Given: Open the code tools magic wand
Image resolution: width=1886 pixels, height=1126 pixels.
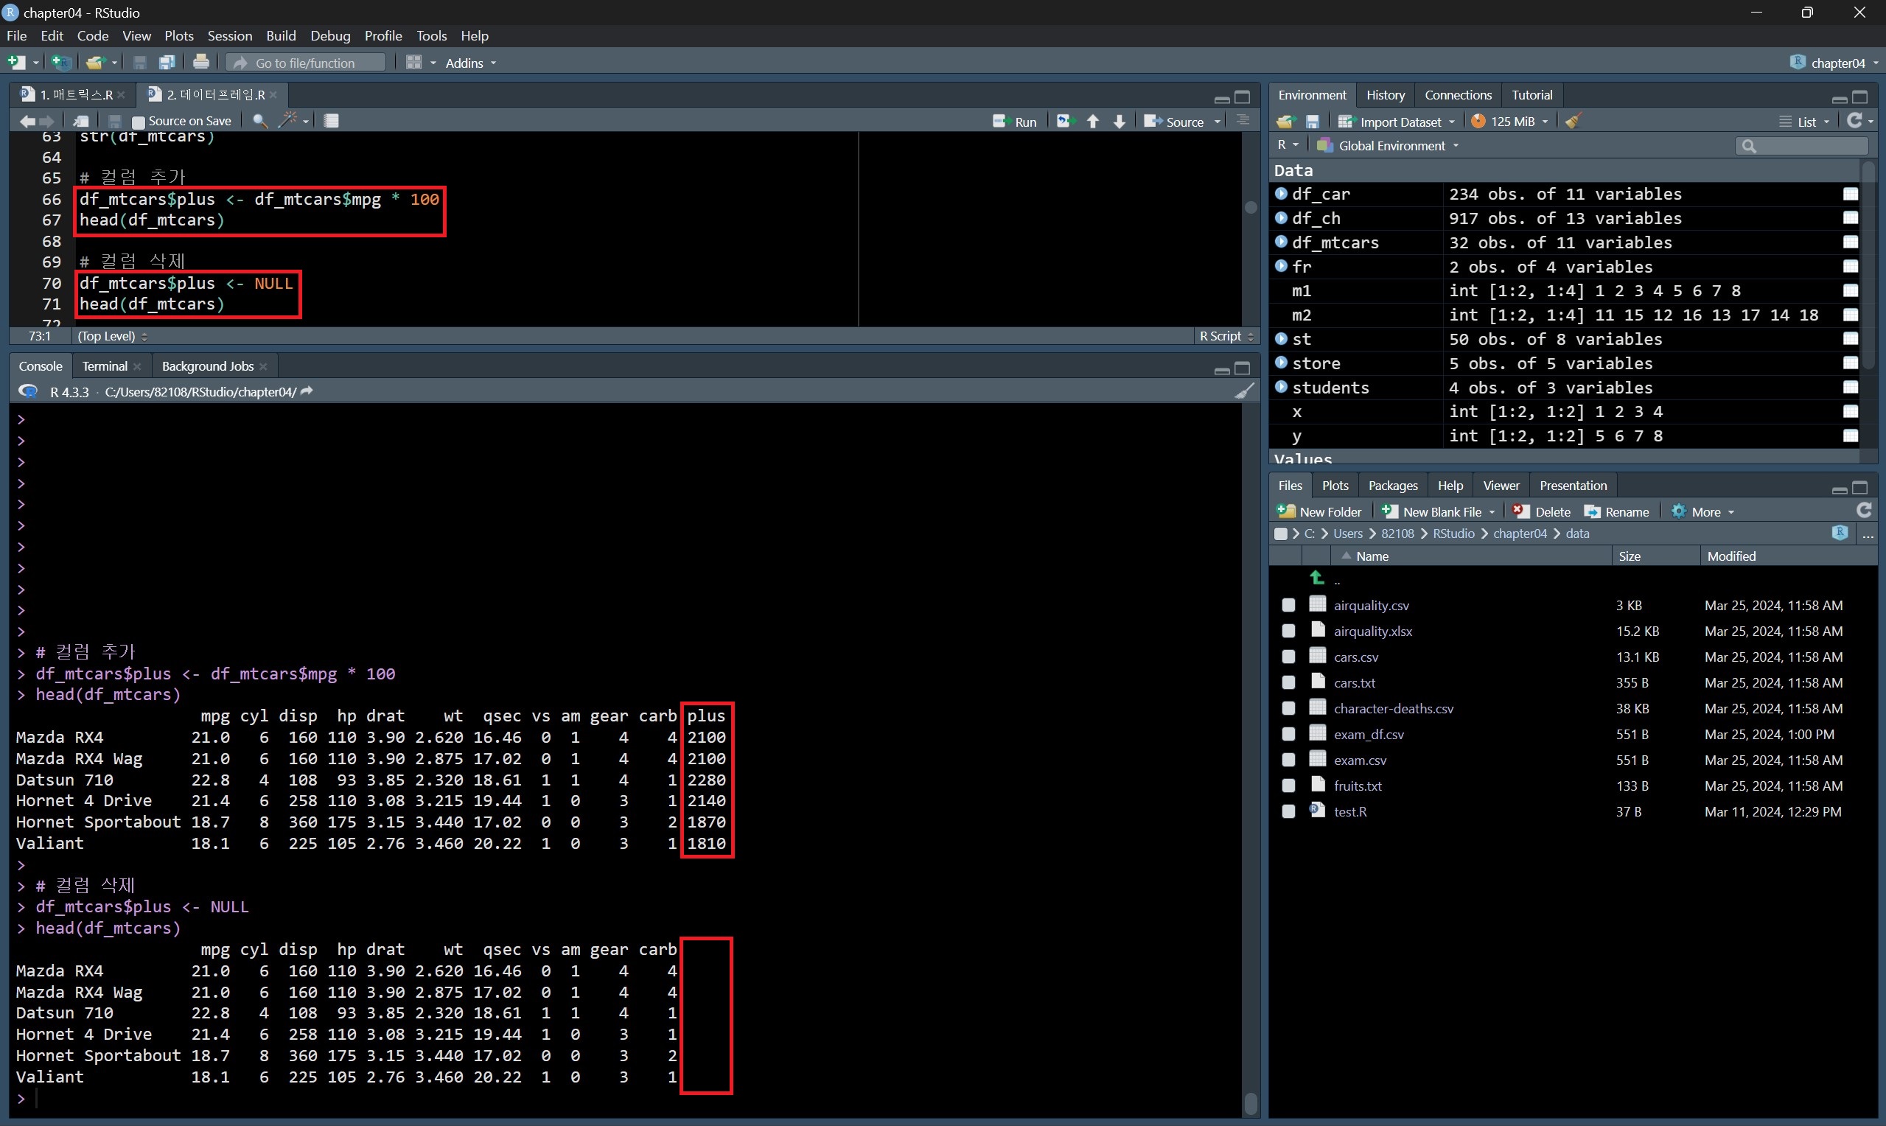Looking at the screenshot, I should click(288, 121).
